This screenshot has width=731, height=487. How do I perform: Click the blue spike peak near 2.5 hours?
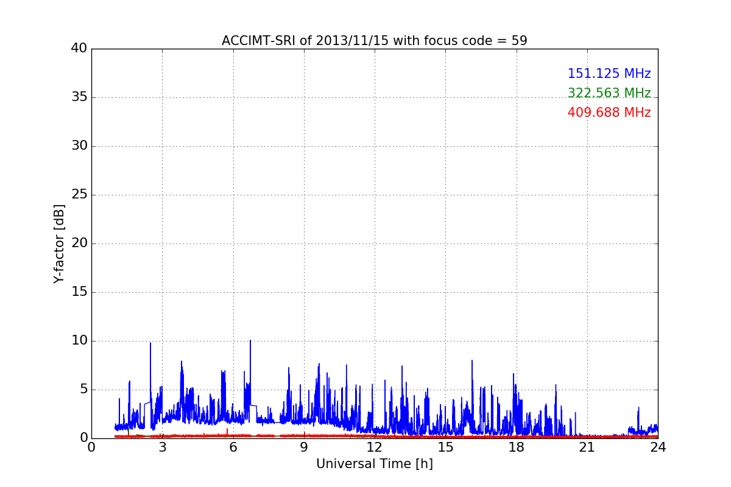tap(150, 343)
